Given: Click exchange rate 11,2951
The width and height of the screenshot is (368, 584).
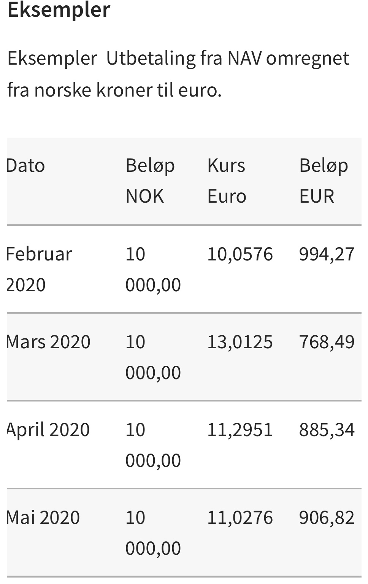Looking at the screenshot, I should [x=240, y=430].
